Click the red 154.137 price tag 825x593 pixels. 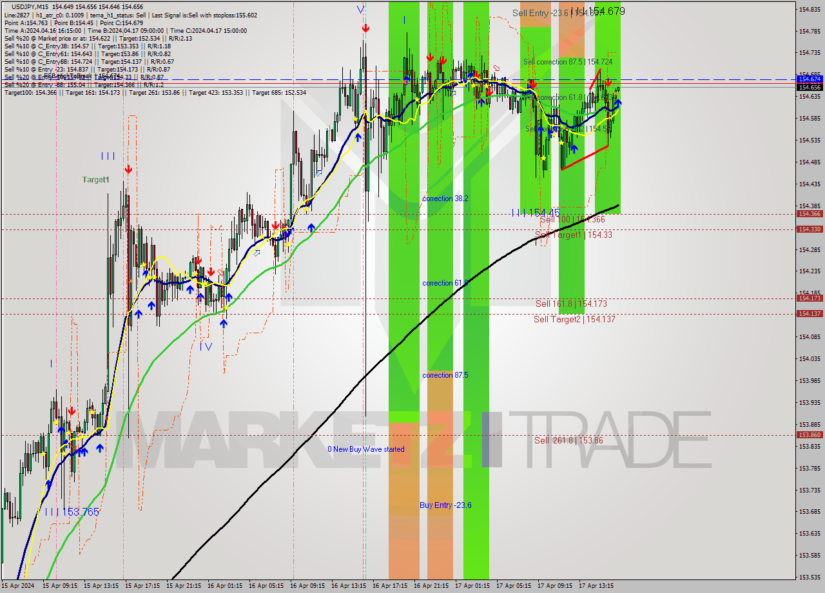[x=810, y=314]
